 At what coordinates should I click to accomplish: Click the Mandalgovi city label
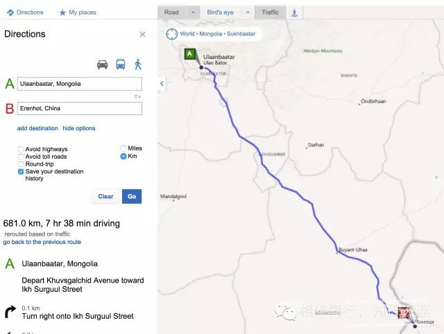pyautogui.click(x=173, y=196)
